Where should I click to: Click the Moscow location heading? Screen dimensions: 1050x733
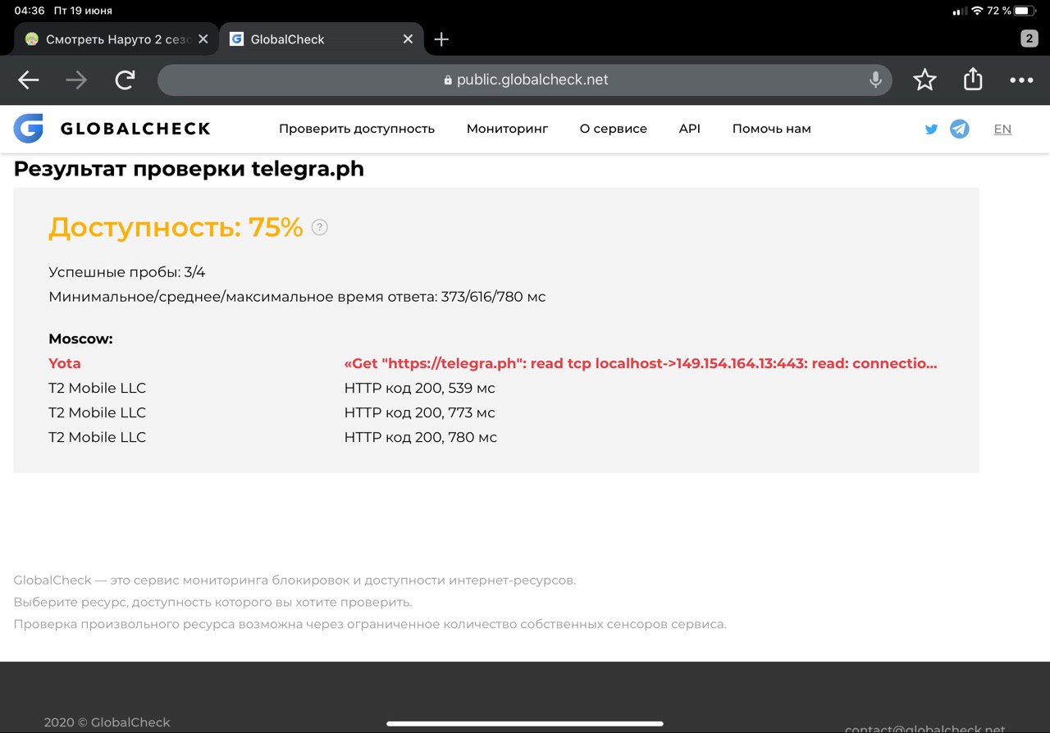click(x=80, y=339)
